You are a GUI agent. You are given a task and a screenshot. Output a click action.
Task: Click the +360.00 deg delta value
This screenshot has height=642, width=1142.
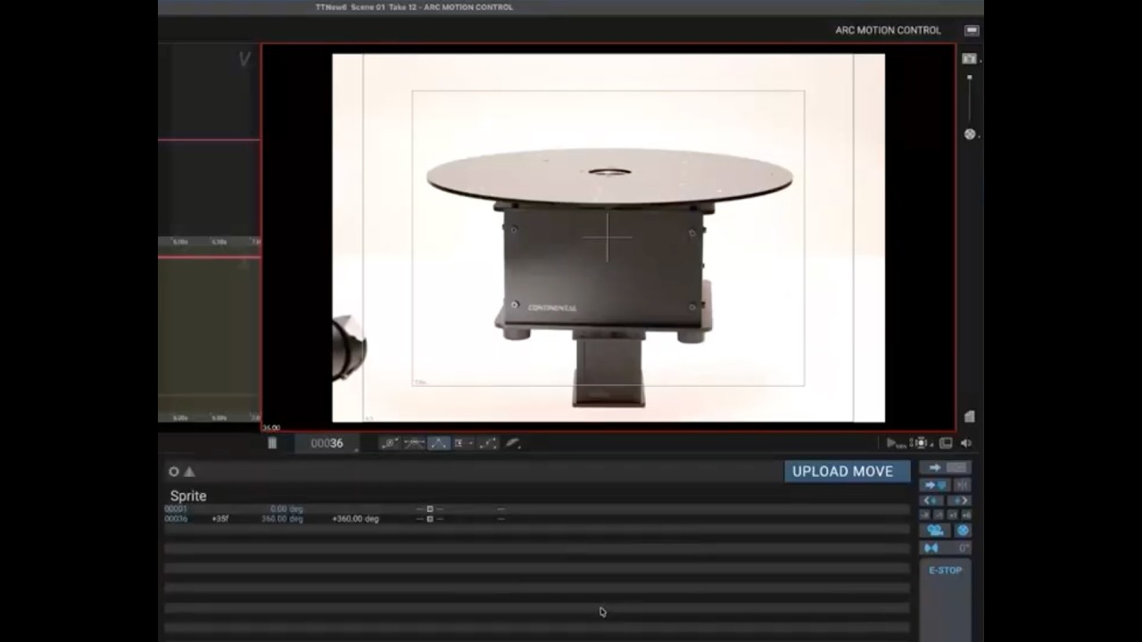click(x=355, y=519)
